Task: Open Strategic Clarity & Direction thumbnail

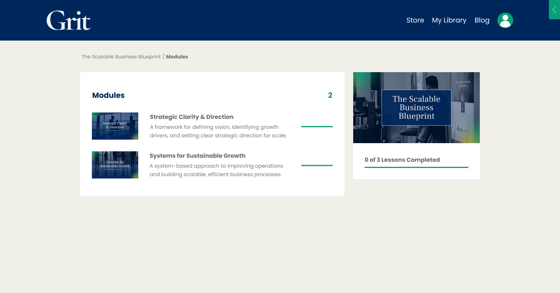Action: [115, 126]
